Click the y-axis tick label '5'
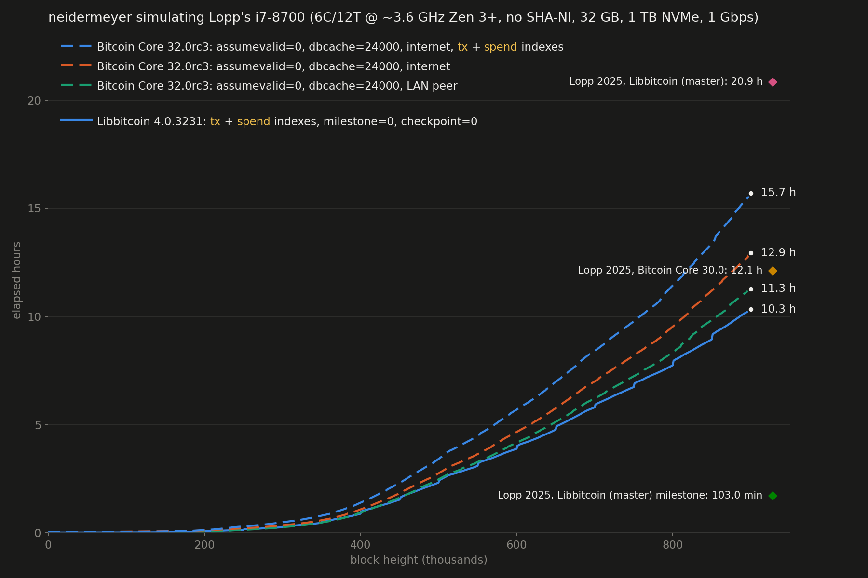 click(37, 425)
